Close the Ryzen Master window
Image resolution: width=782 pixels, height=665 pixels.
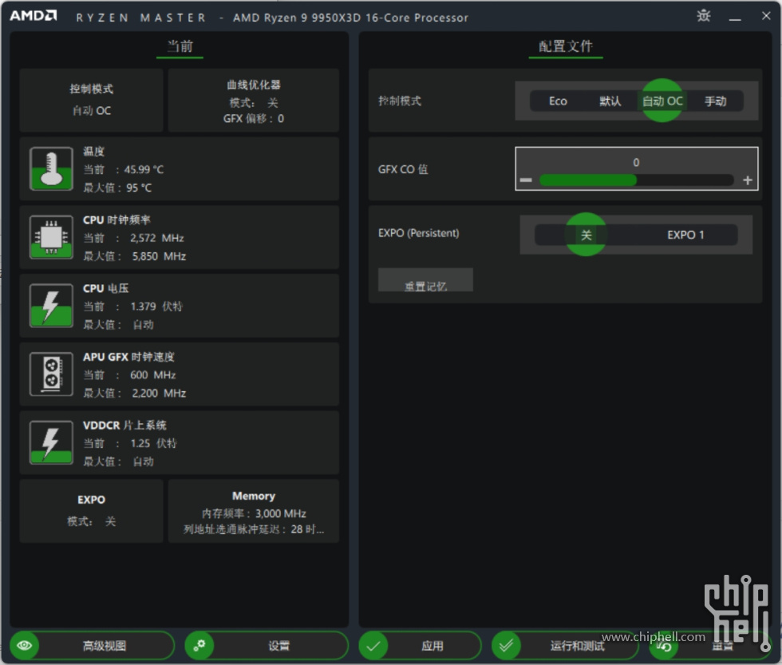766,16
